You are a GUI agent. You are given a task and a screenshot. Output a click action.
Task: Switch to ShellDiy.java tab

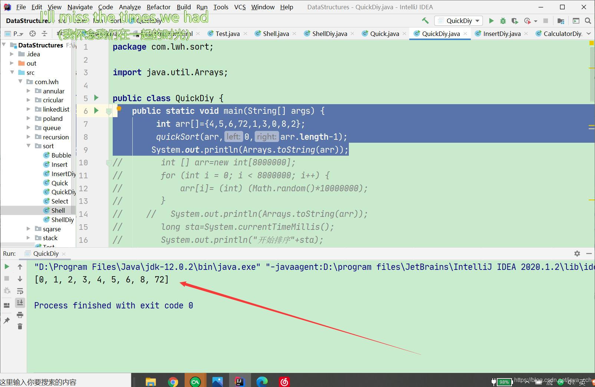329,34
